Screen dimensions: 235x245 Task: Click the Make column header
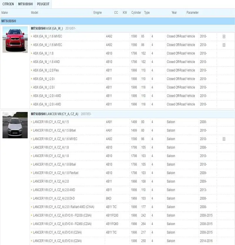coord(4,13)
